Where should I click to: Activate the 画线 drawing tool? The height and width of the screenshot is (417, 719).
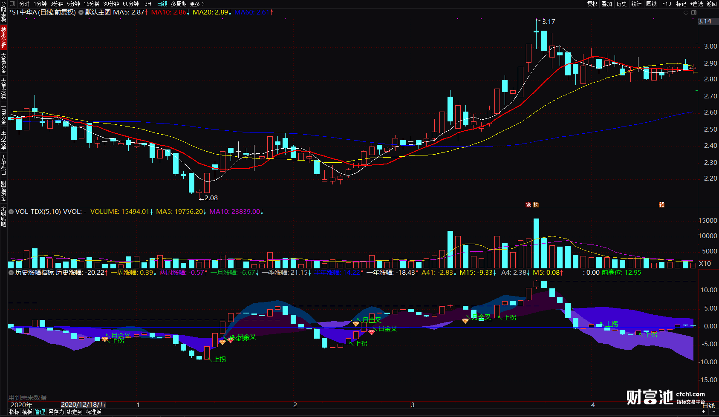(651, 4)
